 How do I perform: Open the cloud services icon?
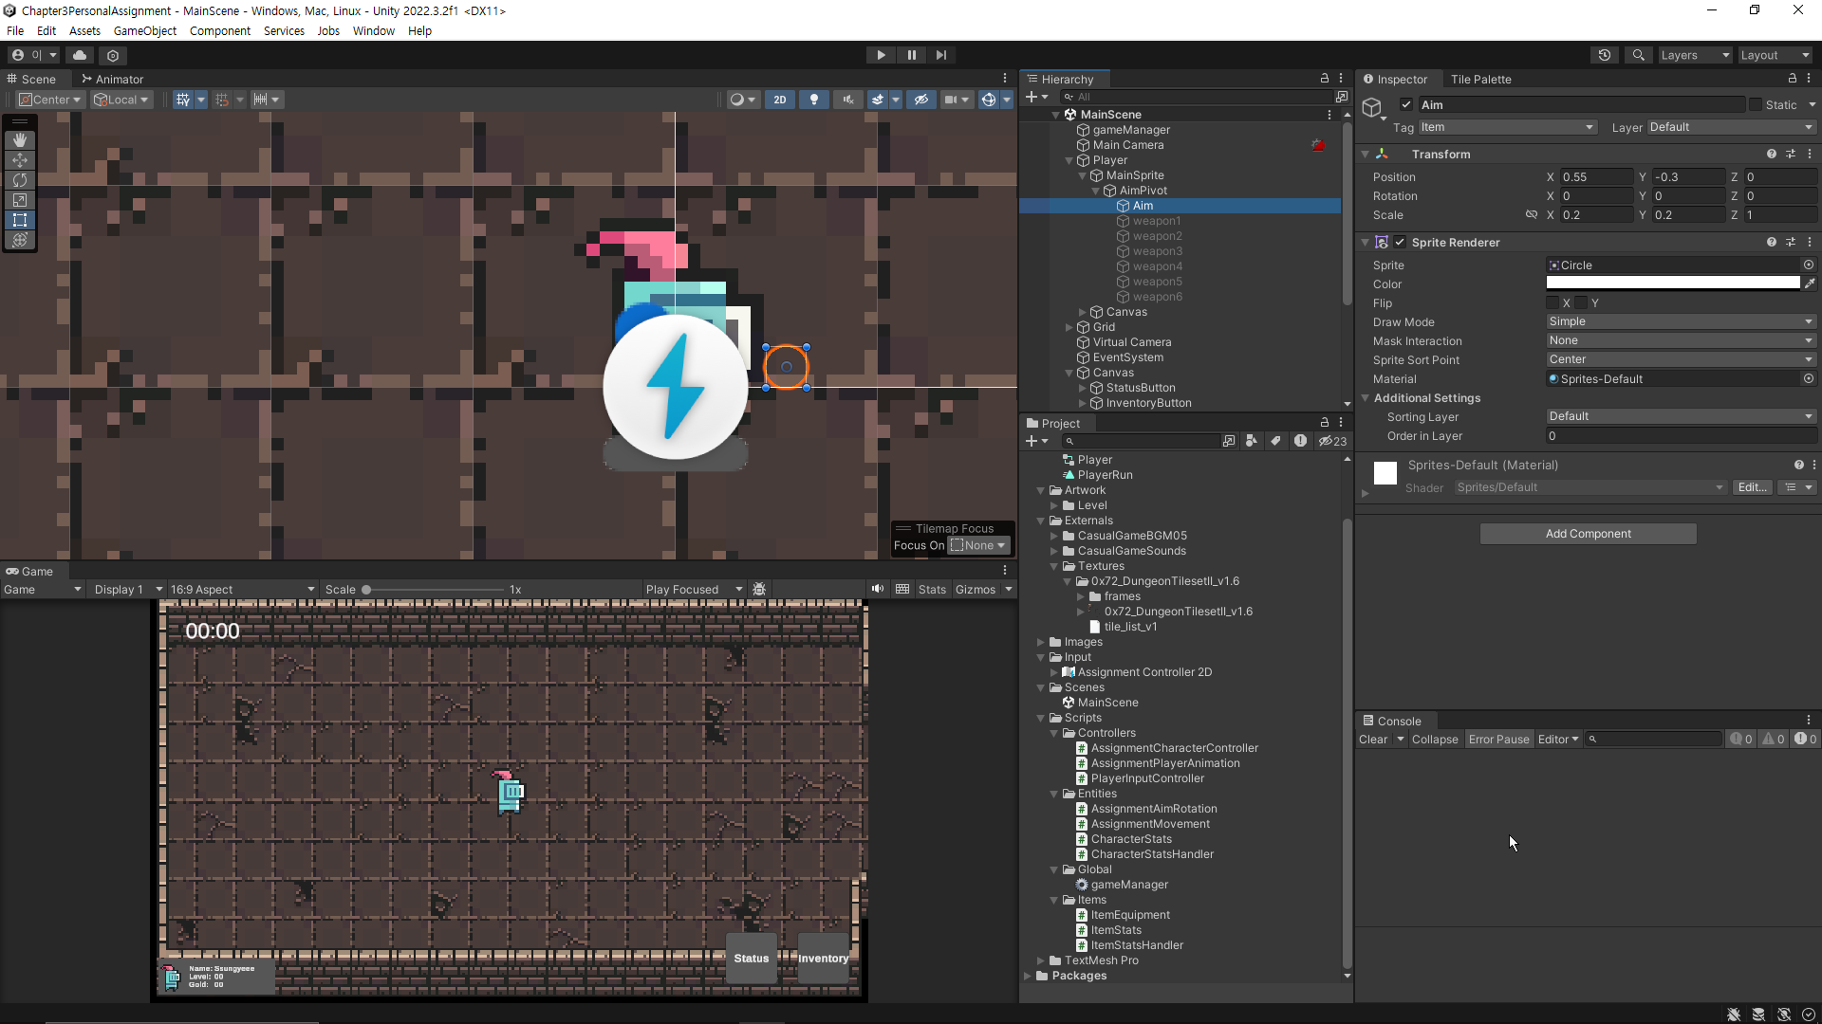[x=80, y=55]
